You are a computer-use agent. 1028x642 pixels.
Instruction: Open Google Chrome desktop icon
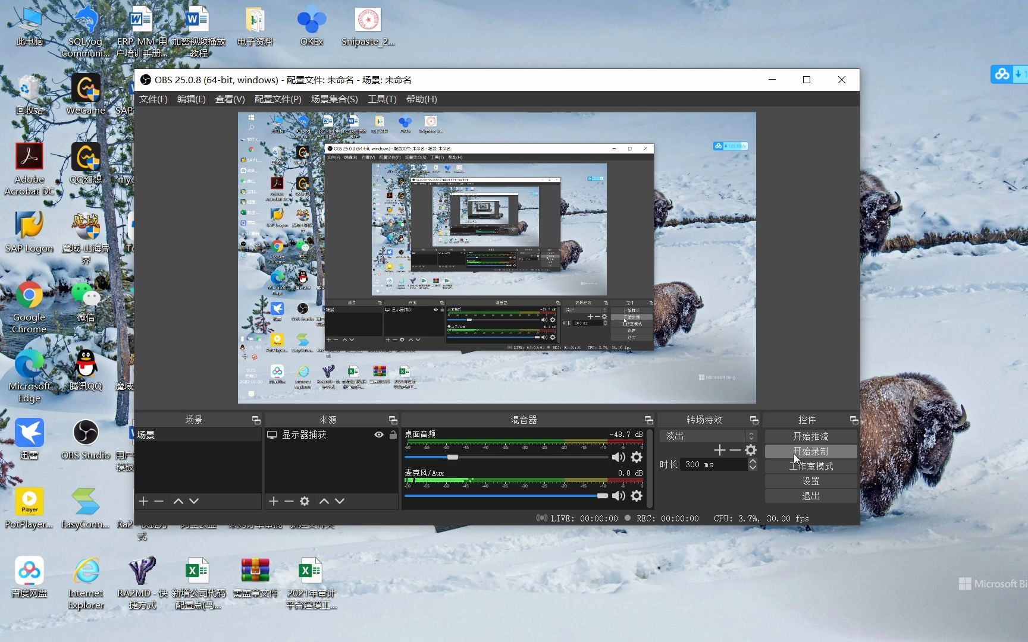click(29, 307)
